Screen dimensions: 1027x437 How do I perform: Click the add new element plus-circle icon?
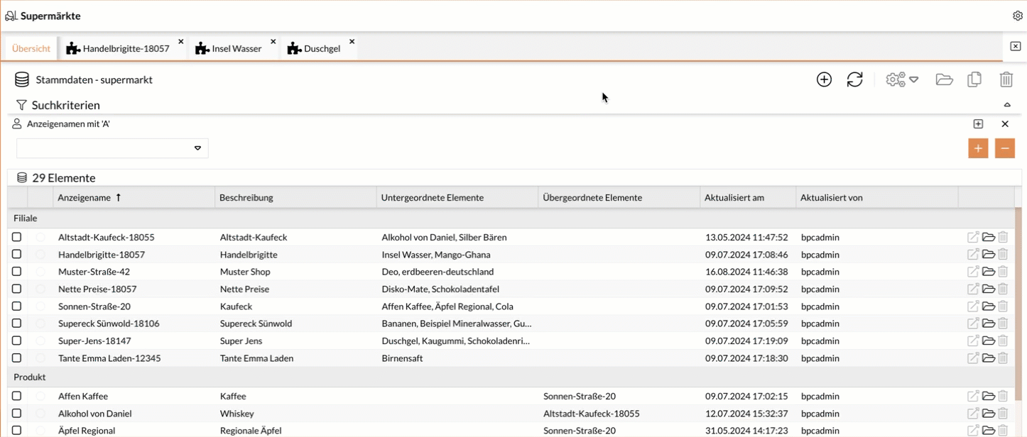click(824, 79)
